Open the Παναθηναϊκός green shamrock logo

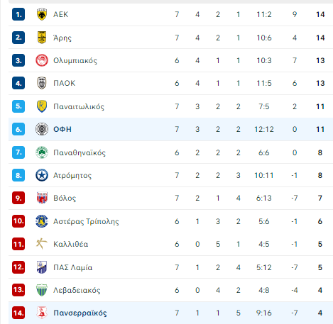coord(42,152)
